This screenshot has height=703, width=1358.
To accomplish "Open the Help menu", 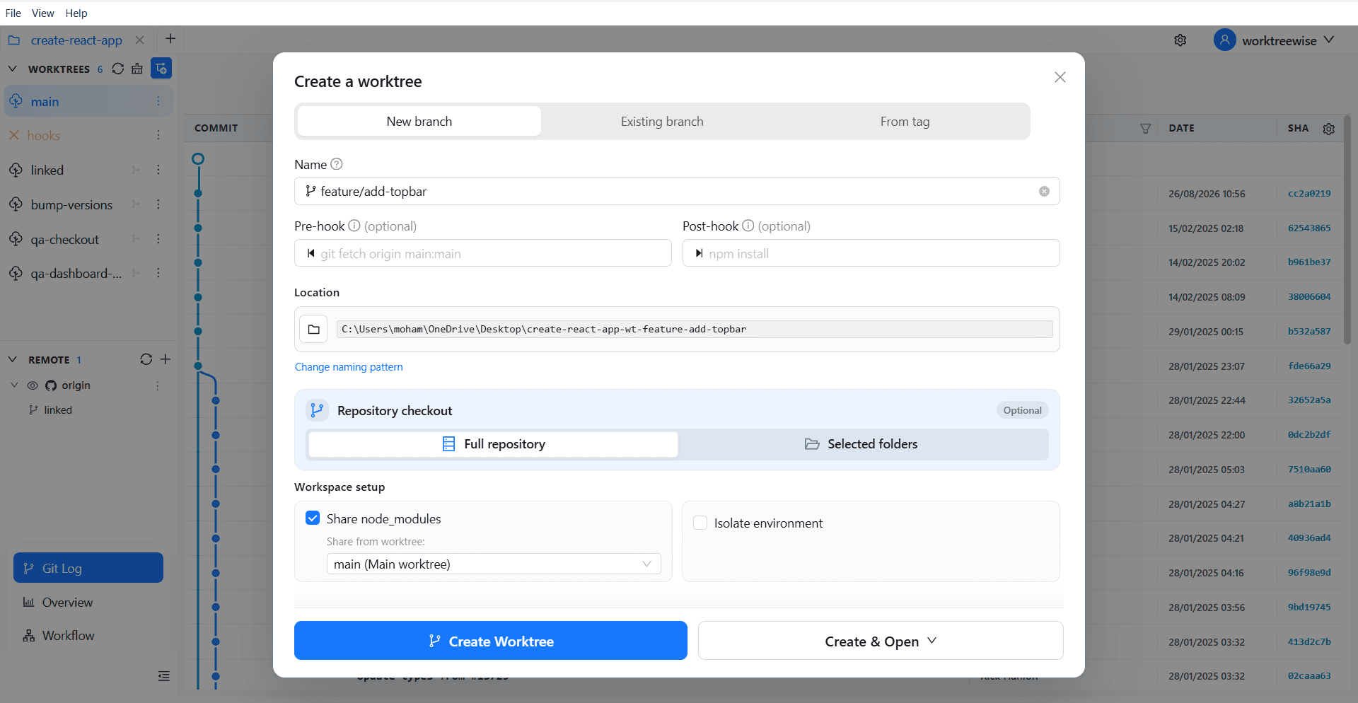I will [x=76, y=13].
